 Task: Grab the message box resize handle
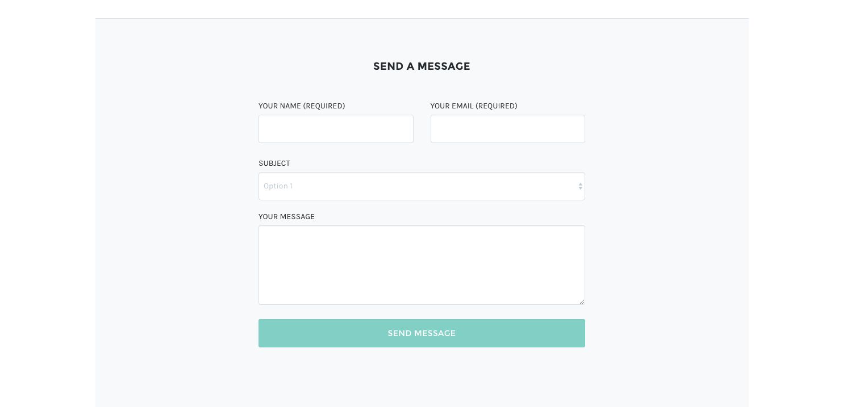(582, 301)
